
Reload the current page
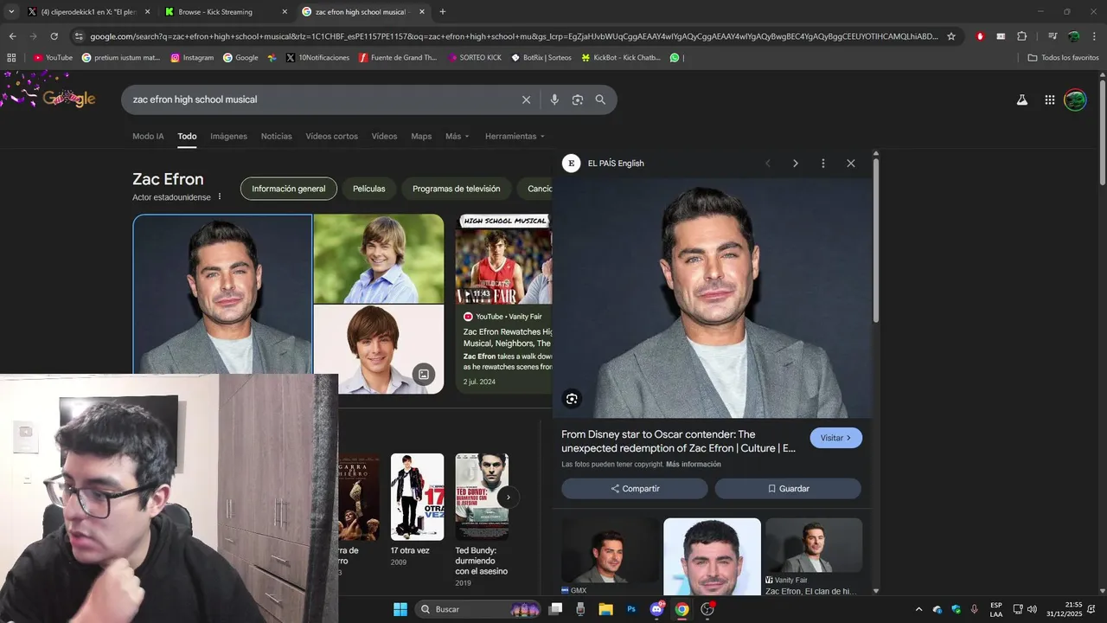[x=54, y=36]
